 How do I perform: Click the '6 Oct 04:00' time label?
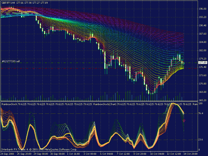pos(106,154)
